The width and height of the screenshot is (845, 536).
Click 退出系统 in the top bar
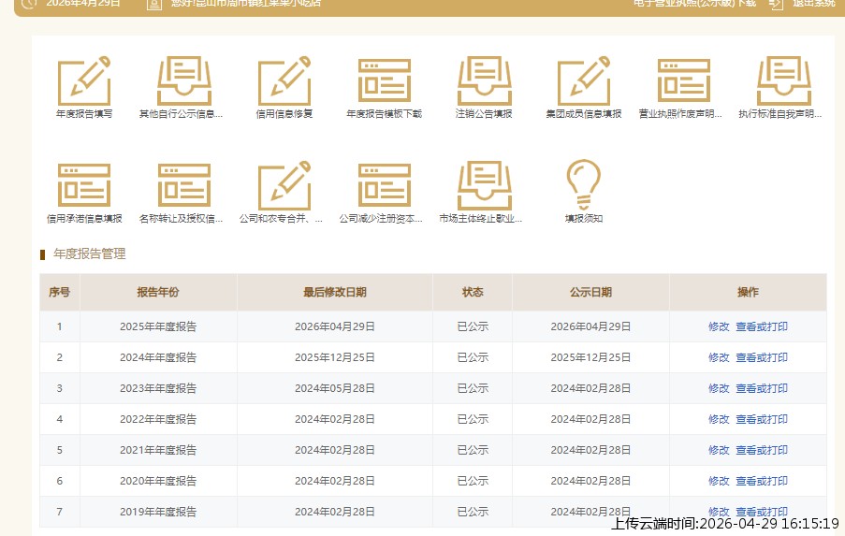click(x=812, y=3)
